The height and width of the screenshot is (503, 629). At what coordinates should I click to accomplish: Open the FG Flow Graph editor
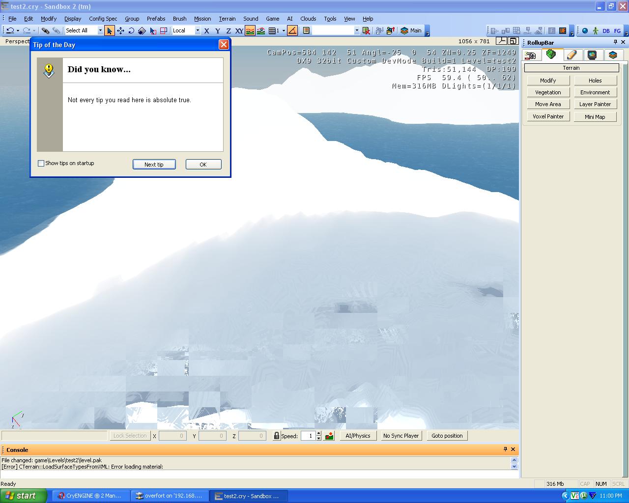tap(617, 30)
